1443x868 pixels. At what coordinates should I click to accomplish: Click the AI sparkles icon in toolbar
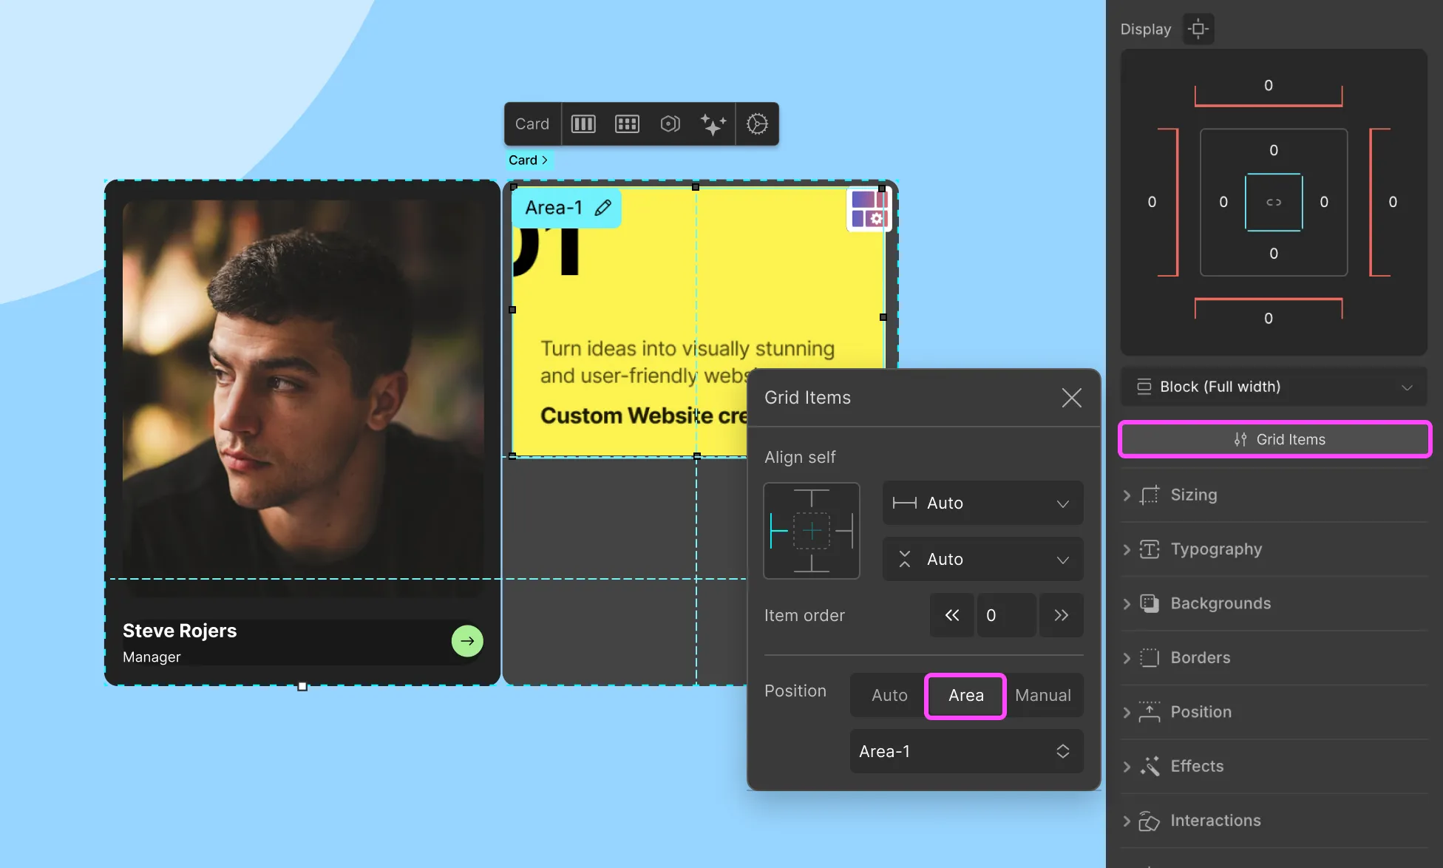[x=713, y=123]
